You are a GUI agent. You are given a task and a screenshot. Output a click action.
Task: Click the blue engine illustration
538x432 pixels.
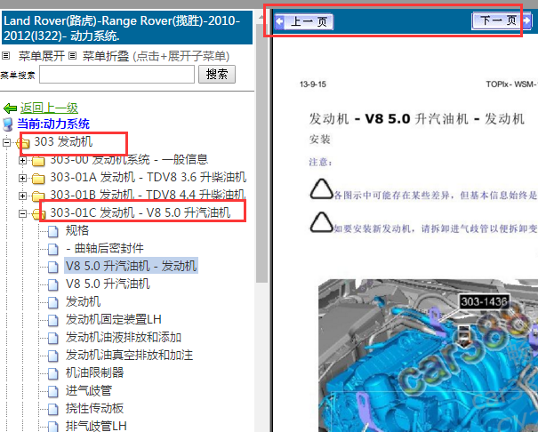(428, 356)
